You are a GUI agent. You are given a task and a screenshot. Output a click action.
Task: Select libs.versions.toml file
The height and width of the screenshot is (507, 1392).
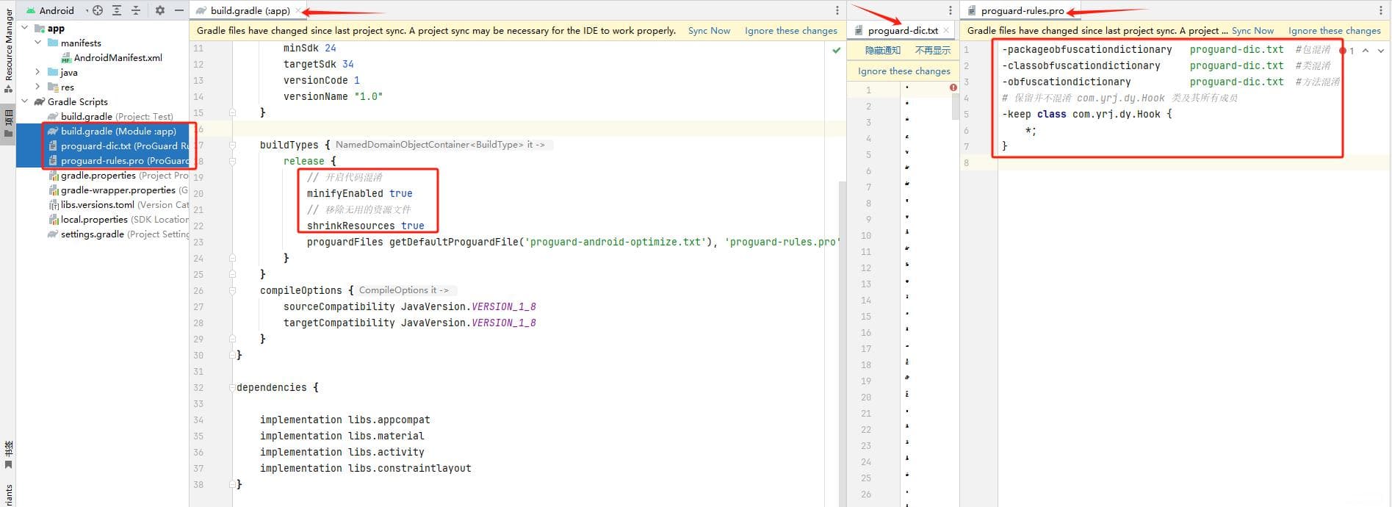pos(118,204)
